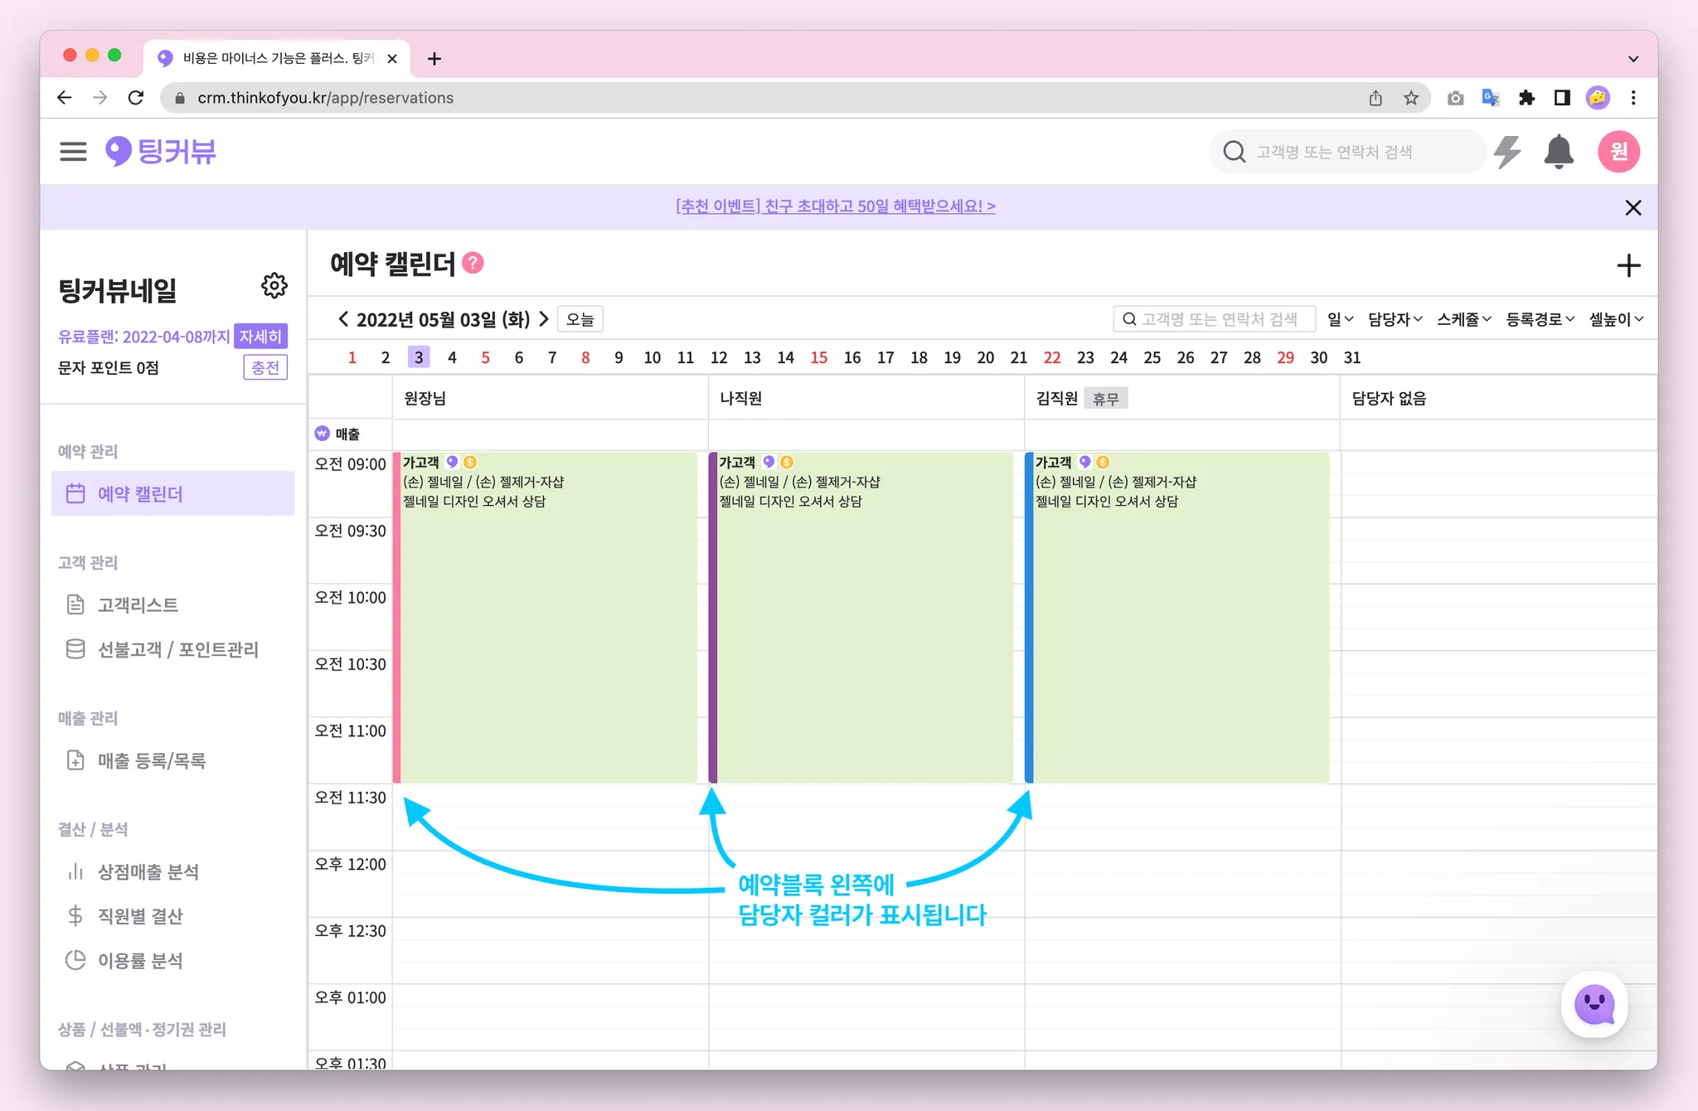Viewport: 1698px width, 1111px height.
Task: Open the notification bell
Action: point(1559,152)
